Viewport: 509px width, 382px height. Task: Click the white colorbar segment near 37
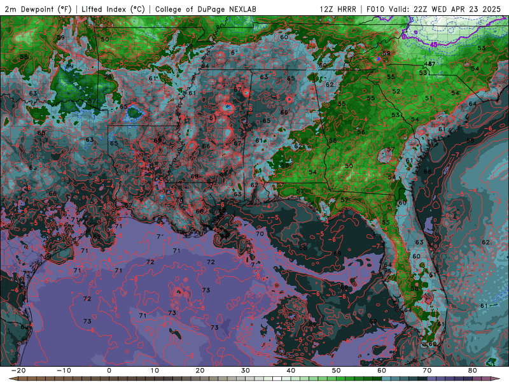click(x=277, y=379)
